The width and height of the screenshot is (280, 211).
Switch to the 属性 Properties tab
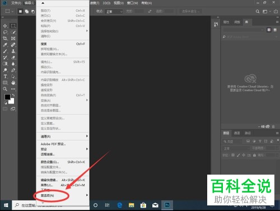pyautogui.click(x=226, y=22)
